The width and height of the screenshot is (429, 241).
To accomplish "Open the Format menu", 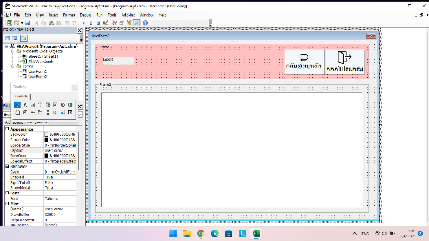I will click(x=69, y=15).
